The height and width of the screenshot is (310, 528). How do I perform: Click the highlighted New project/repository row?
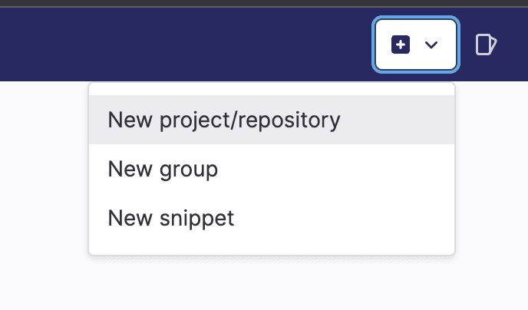pos(272,120)
